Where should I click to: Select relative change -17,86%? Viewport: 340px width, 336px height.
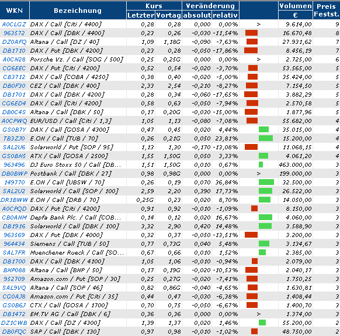tap(225, 51)
